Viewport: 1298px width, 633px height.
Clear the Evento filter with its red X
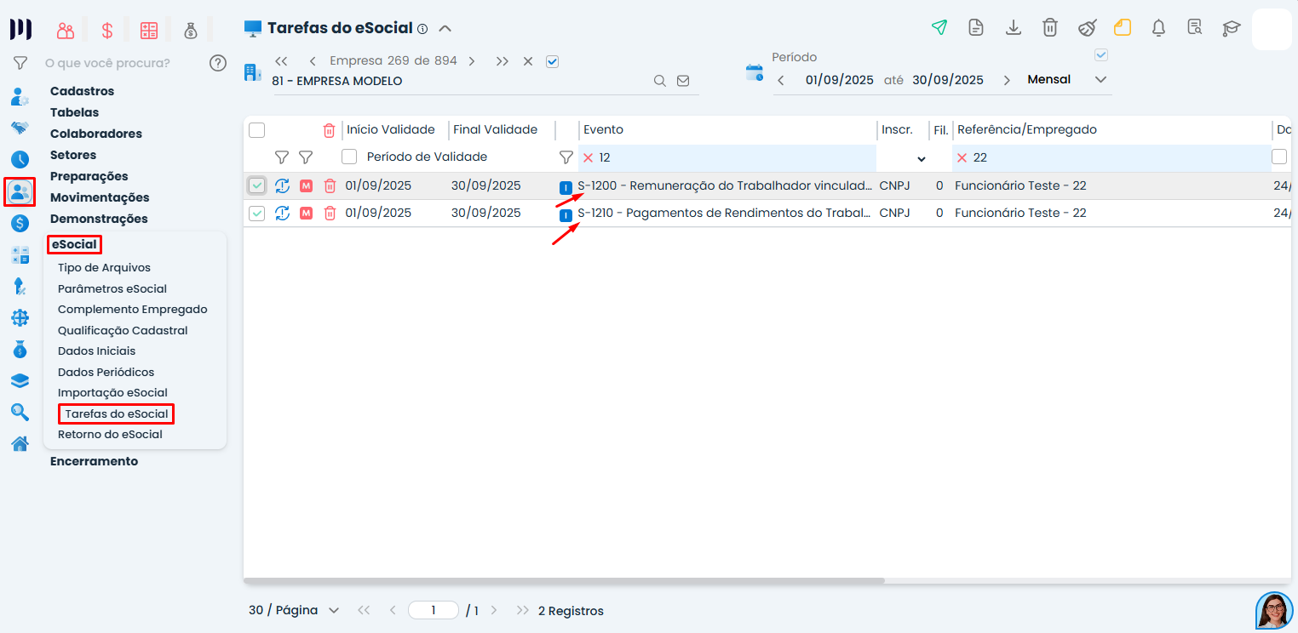tap(588, 157)
